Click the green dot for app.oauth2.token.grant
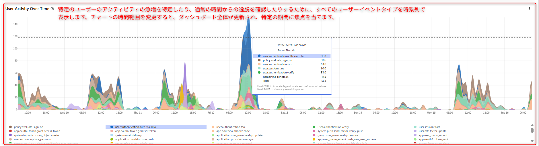Screen dimensions: 539x146 415,139
